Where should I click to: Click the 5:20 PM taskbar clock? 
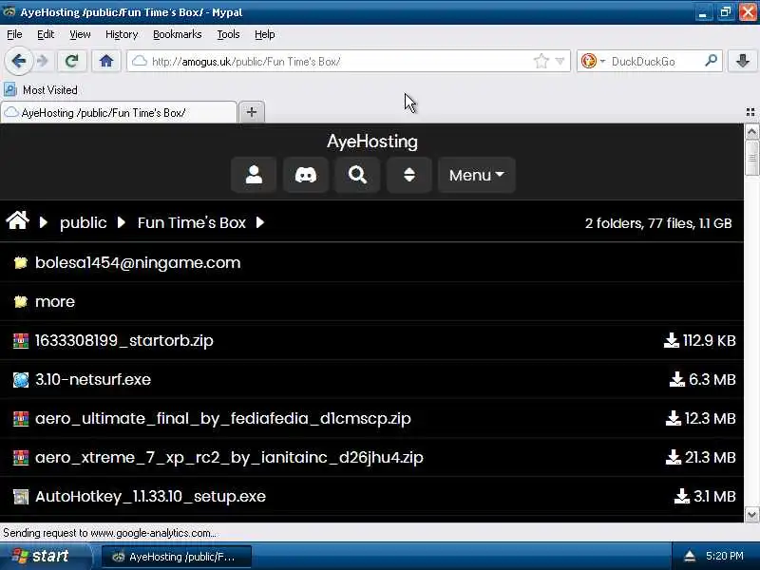coord(724,556)
